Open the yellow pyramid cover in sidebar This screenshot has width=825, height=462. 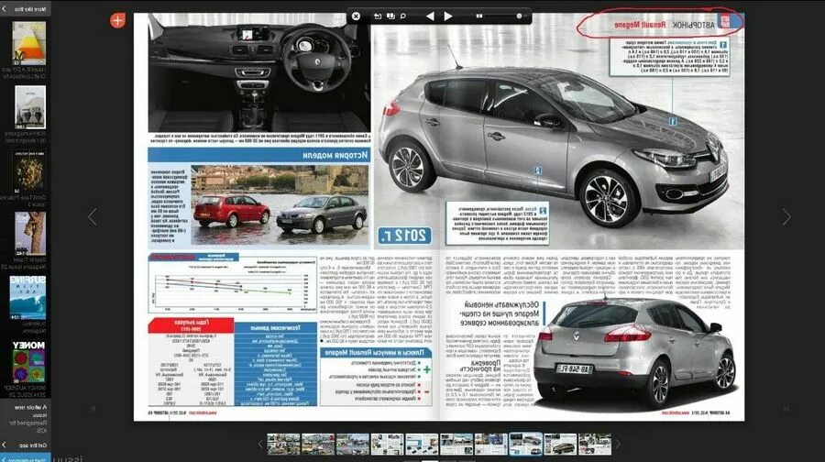(29, 43)
